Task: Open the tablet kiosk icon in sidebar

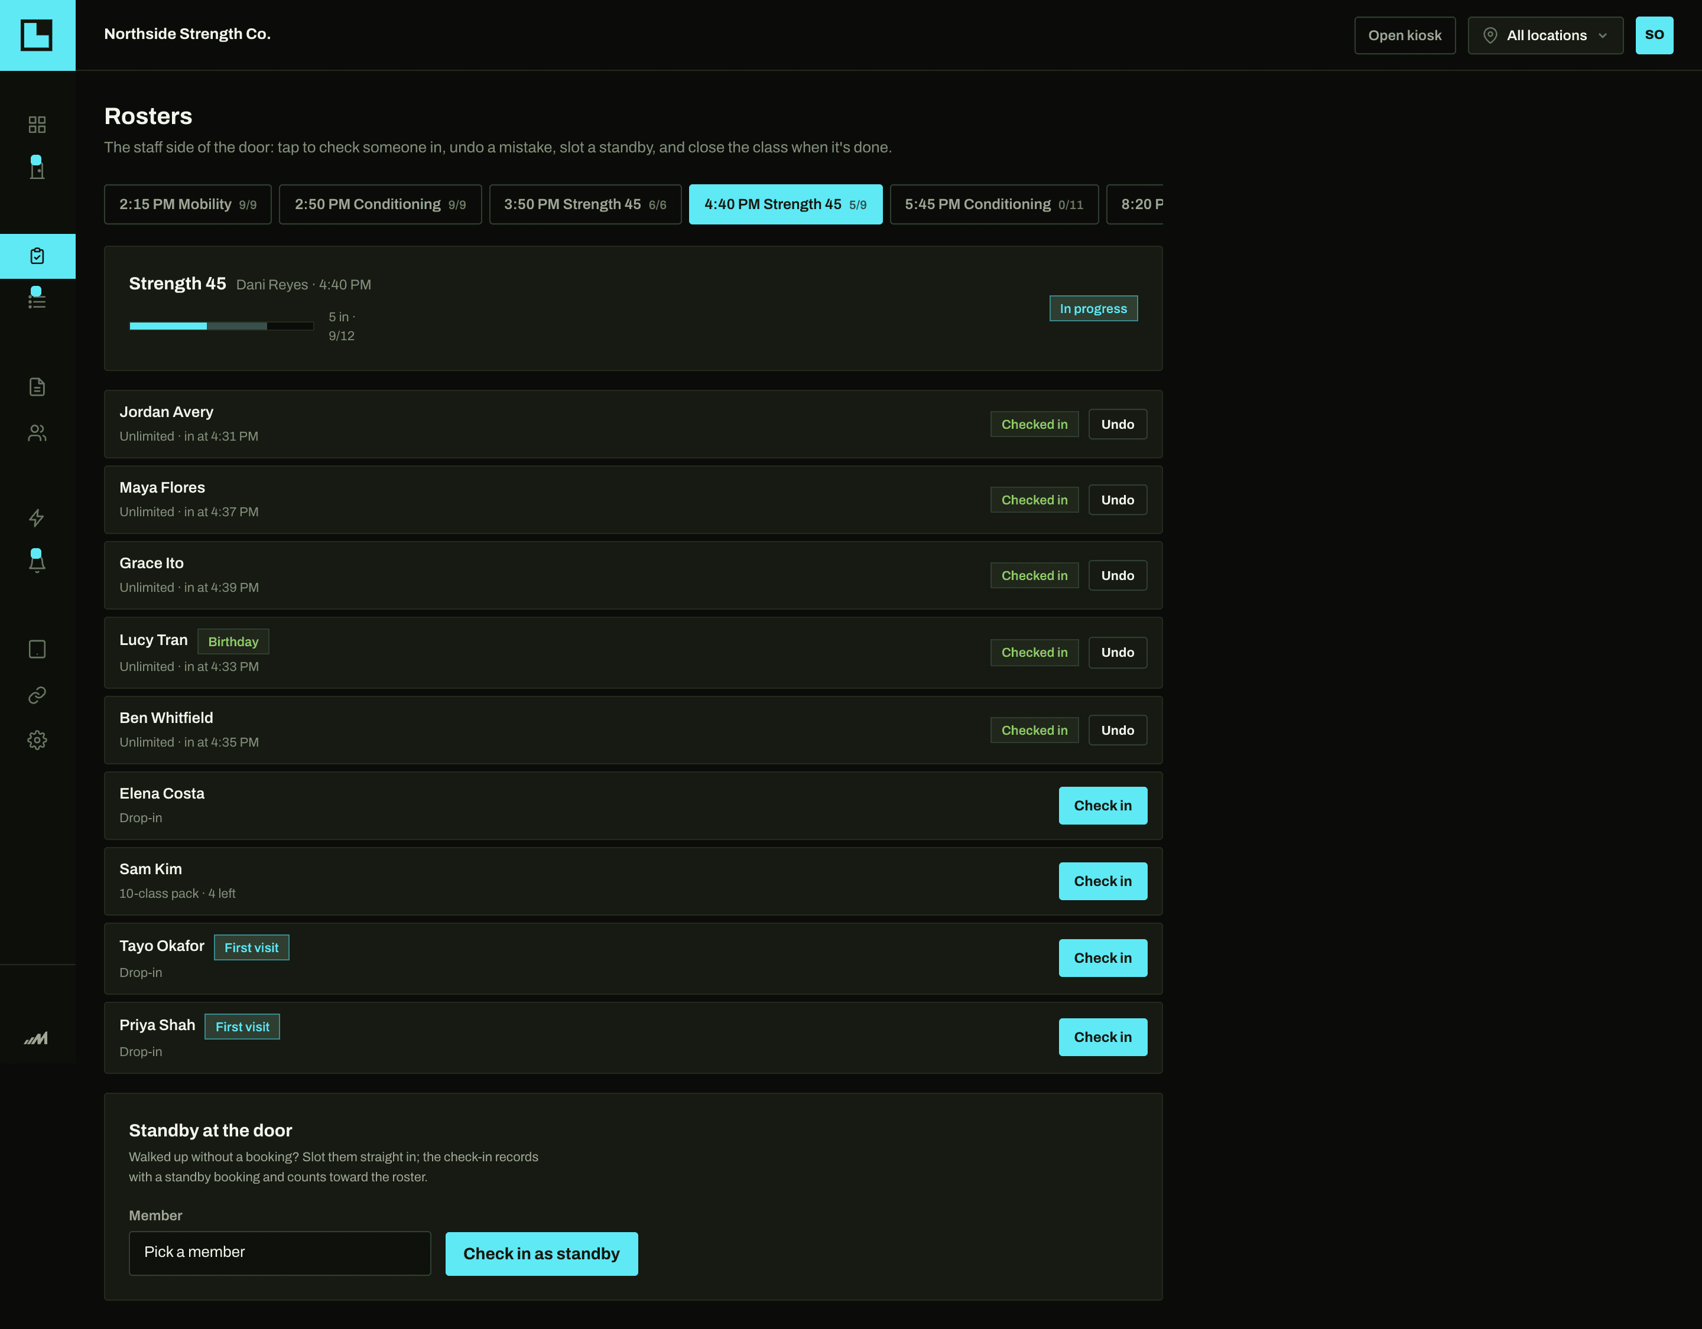Action: [37, 650]
